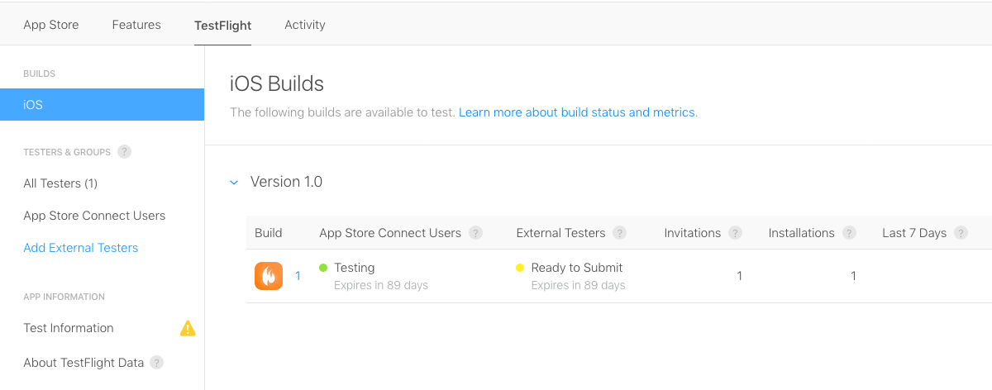Click Add External Testers link
Image resolution: width=992 pixels, height=390 pixels.
click(81, 248)
